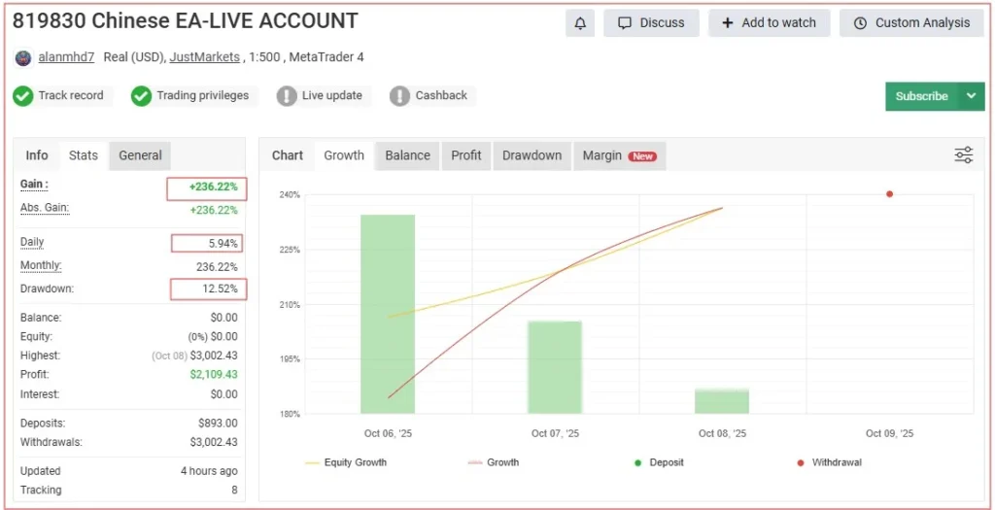This screenshot has height=510, width=995.
Task: Click the Subscribe button
Action: point(921,96)
